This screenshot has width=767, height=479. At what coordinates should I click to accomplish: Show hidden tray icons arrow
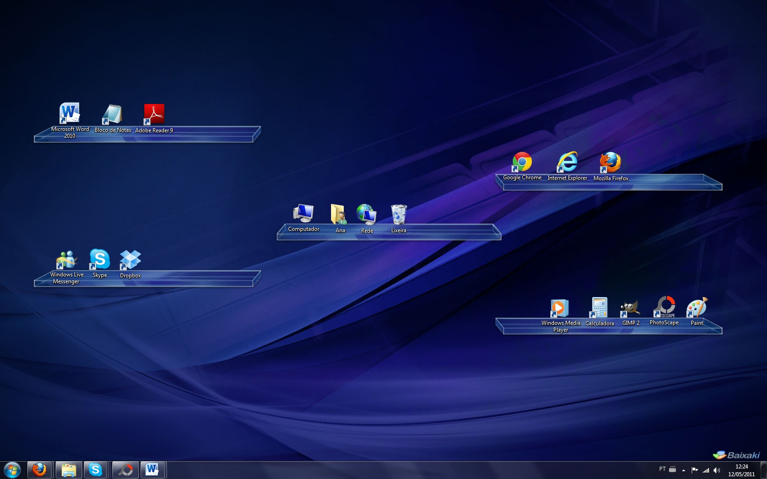683,470
